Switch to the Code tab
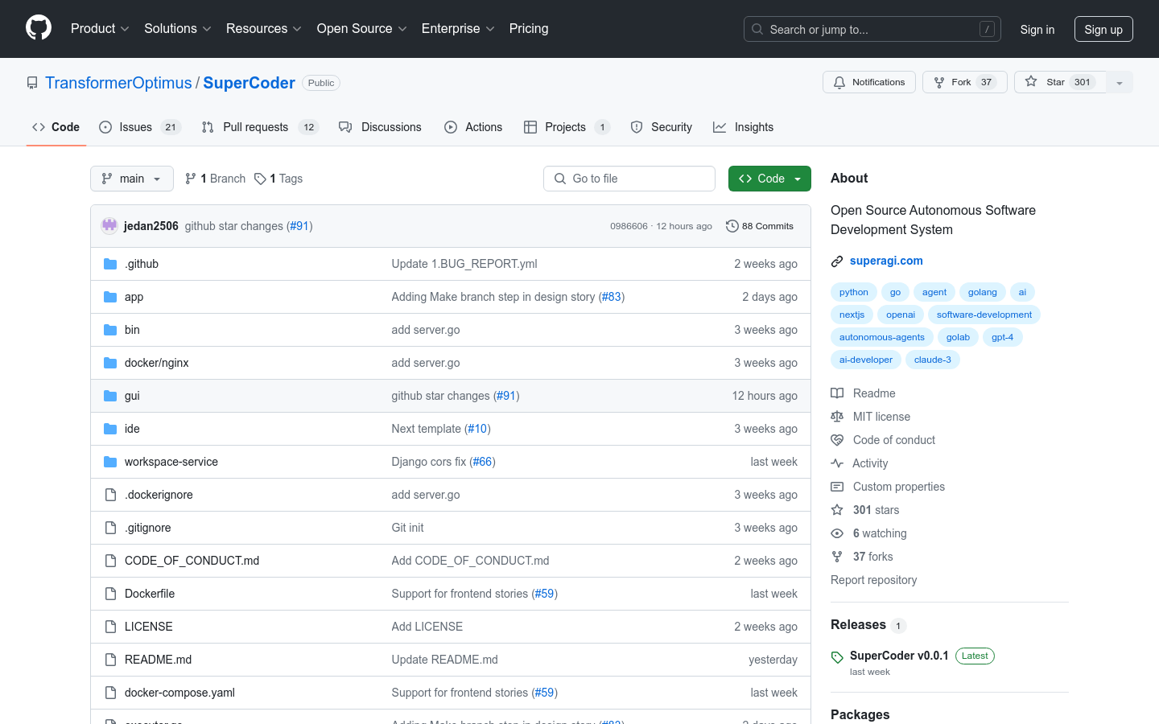The image size is (1159, 724). coord(56,127)
